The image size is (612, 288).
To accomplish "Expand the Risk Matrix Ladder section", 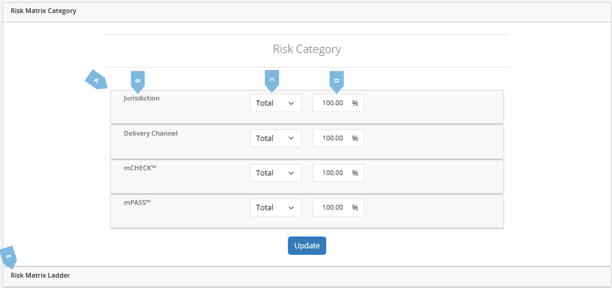I will click(x=40, y=275).
